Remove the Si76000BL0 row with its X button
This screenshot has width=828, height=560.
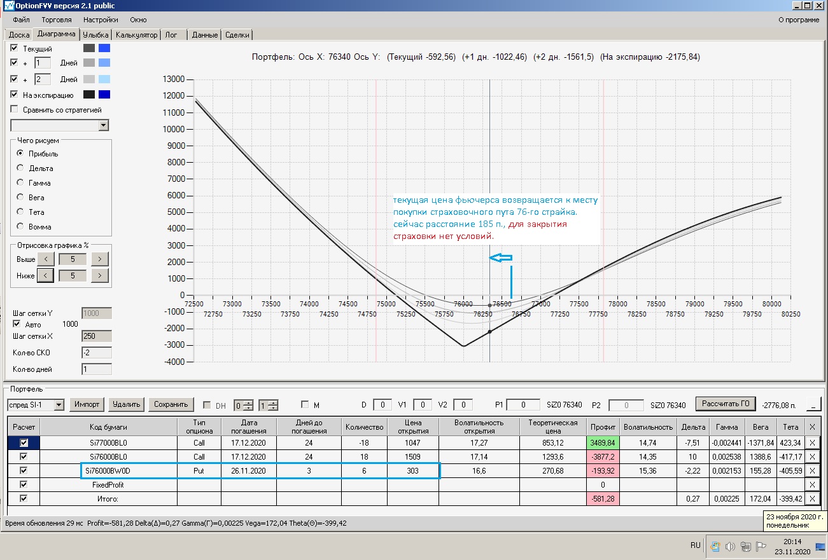click(x=812, y=456)
